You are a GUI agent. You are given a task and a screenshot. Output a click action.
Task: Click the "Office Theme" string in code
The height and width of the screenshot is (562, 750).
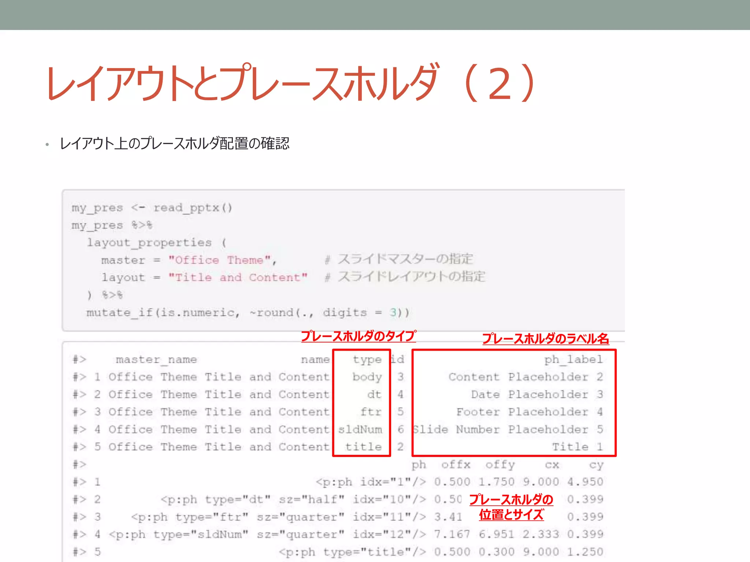click(x=219, y=260)
